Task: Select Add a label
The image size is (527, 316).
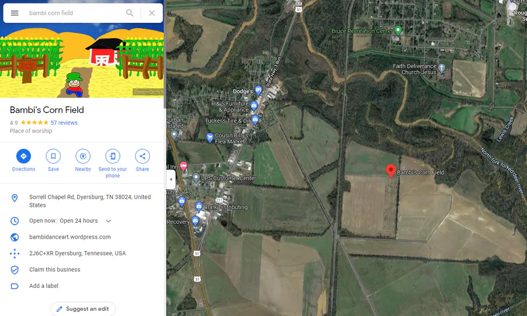Action: tap(44, 286)
